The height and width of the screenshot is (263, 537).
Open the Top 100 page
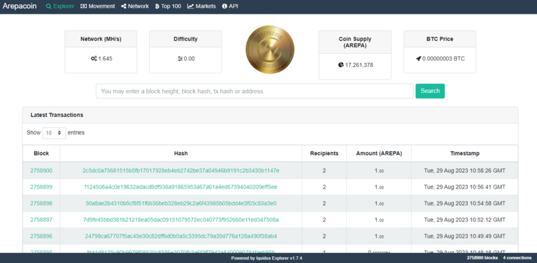[168, 6]
